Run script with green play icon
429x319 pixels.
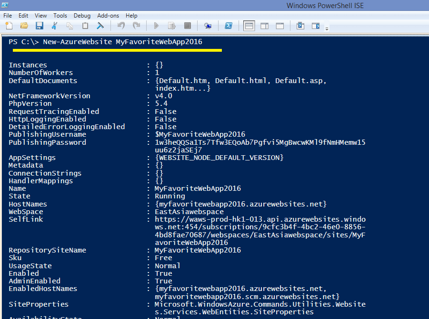156,26
